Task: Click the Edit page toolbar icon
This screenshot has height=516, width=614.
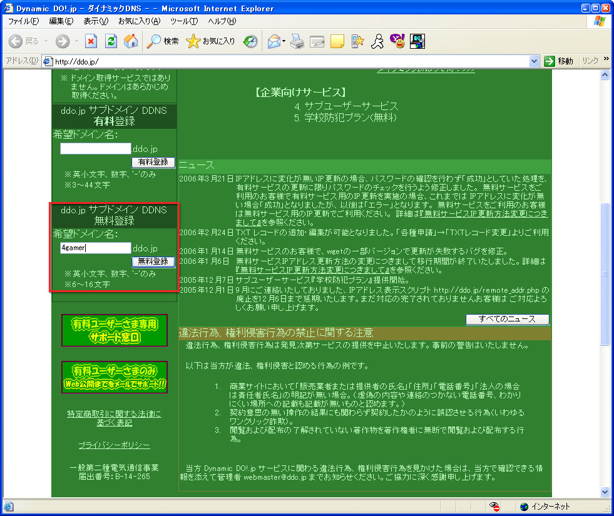Action: click(317, 41)
